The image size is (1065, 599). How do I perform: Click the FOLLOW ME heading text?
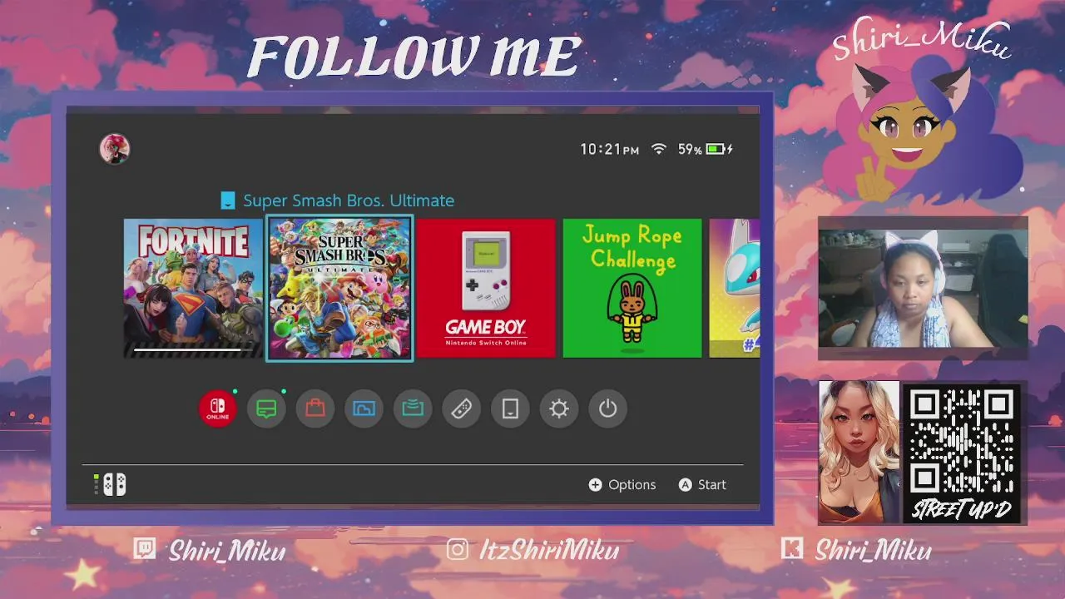414,58
